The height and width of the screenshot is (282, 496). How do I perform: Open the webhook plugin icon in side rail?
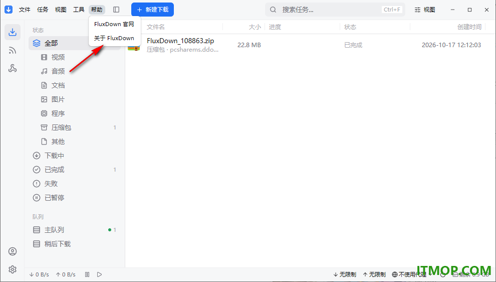[x=13, y=68]
